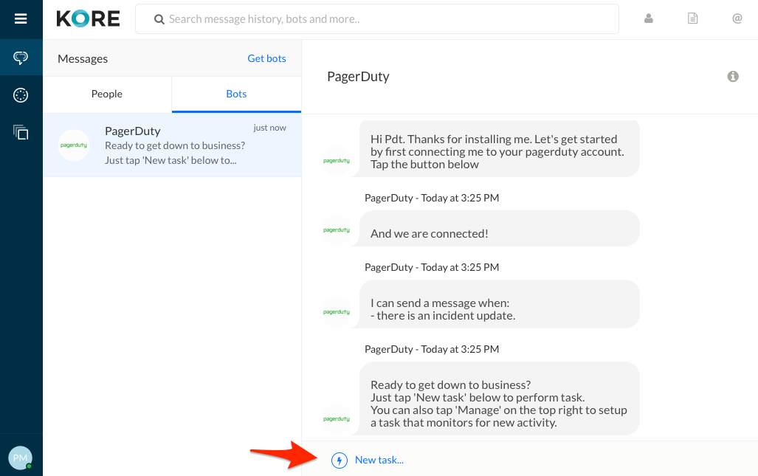The width and height of the screenshot is (758, 476).
Task: Open the hamburger menu
Action: point(21,19)
